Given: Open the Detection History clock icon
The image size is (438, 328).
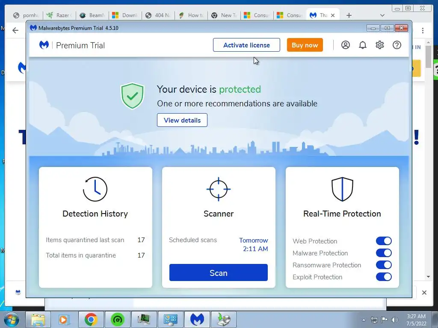Looking at the screenshot, I should pyautogui.click(x=95, y=189).
